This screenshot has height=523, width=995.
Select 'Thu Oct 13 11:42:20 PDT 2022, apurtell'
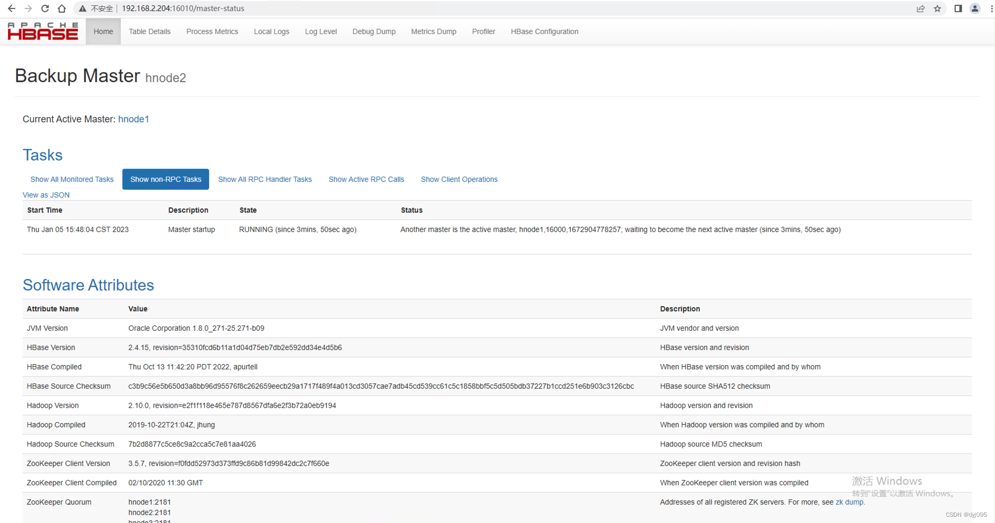click(x=193, y=367)
